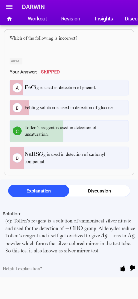138x299 pixels.
Task: Select option A circle
Action: [17, 88]
